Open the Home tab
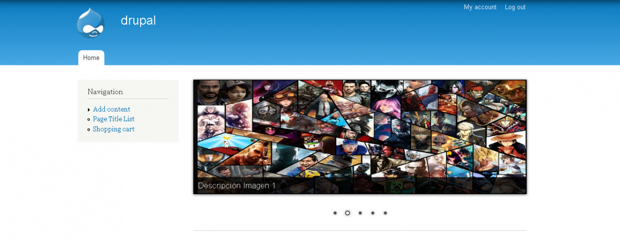620x239 pixels. pyautogui.click(x=91, y=58)
